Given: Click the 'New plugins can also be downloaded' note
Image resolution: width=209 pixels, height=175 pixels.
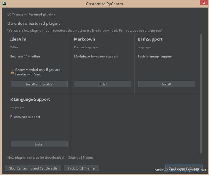Looking at the screenshot, I should 50,157.
